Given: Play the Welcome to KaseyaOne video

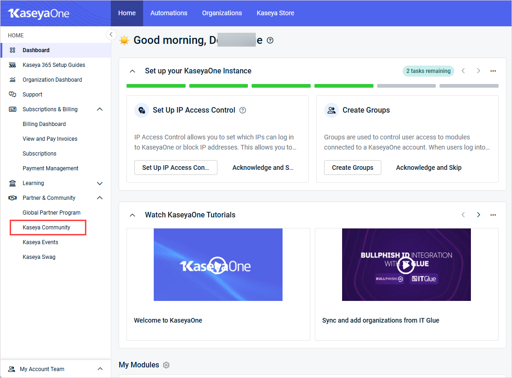Looking at the screenshot, I should (x=217, y=265).
